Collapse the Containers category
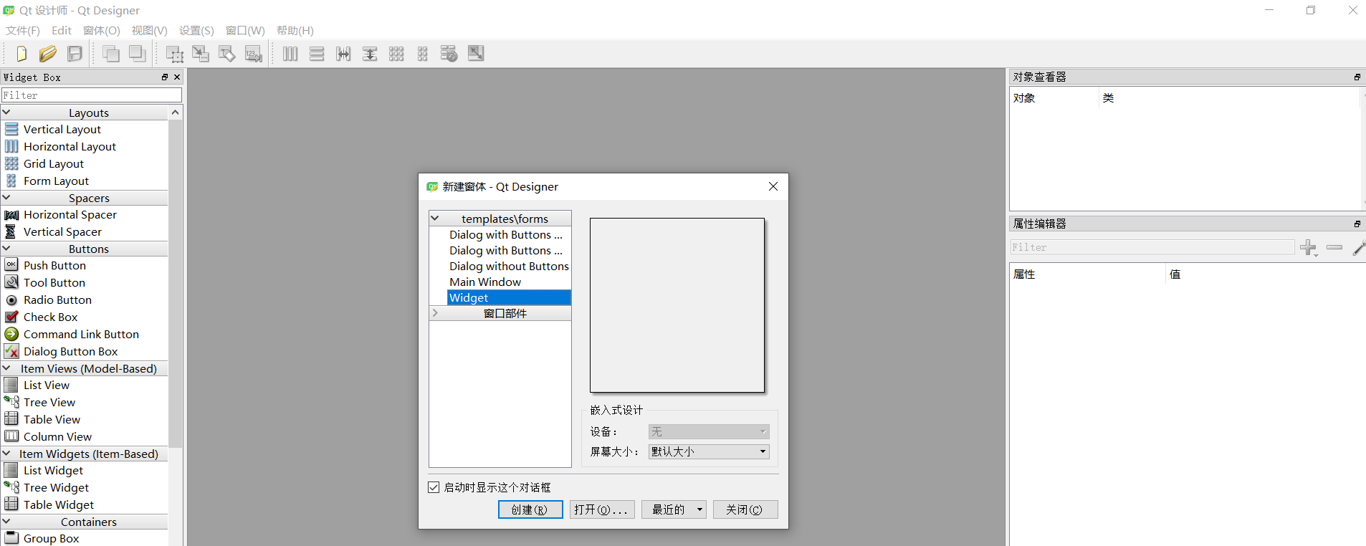1366x546 pixels. coord(6,521)
